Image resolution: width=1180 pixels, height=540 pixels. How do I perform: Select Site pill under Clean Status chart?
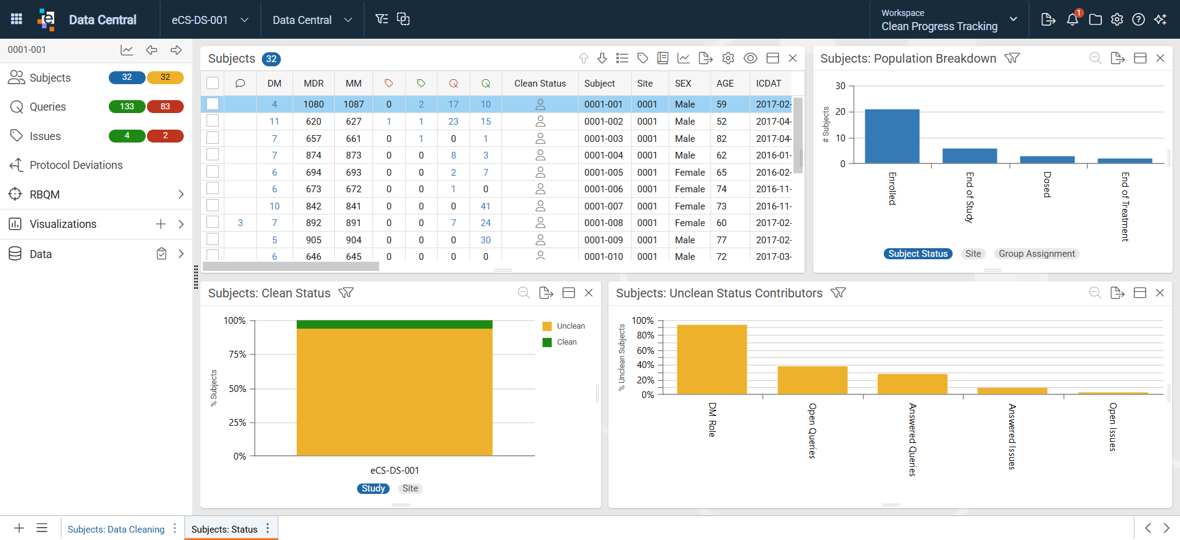[x=410, y=488]
